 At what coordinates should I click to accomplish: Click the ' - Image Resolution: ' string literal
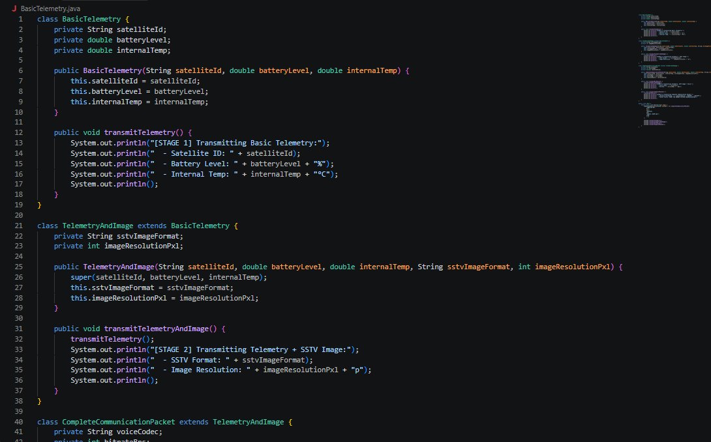[200, 370]
